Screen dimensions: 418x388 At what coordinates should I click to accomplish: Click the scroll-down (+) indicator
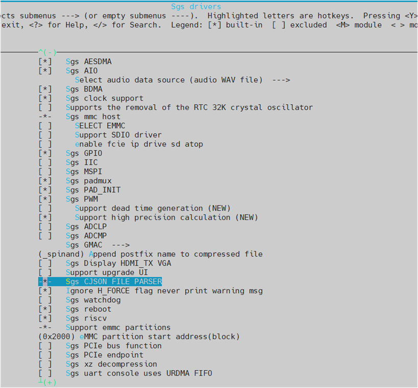[x=47, y=382]
